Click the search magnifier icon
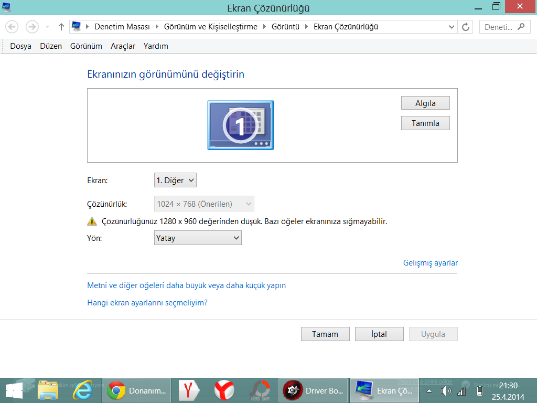537x403 pixels. 521,27
